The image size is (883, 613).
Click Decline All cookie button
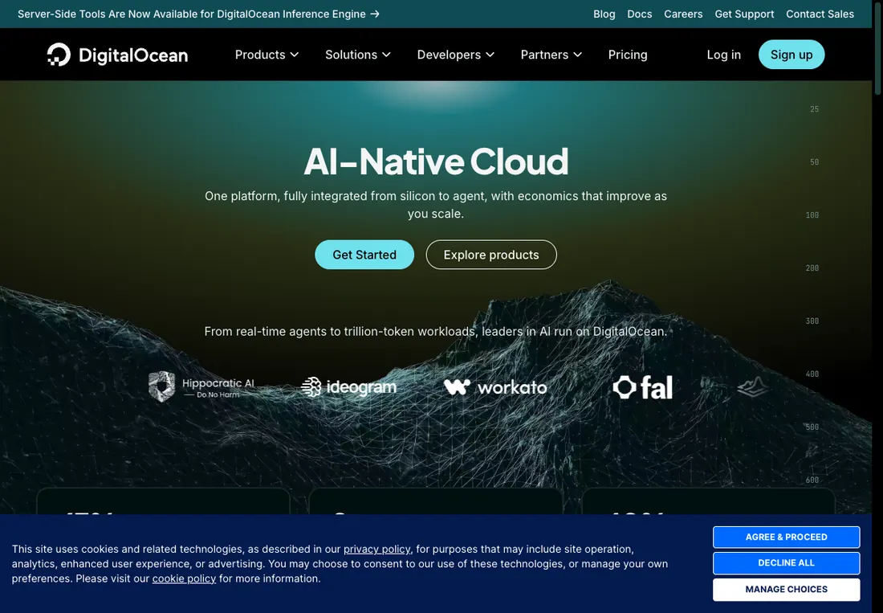coord(786,563)
